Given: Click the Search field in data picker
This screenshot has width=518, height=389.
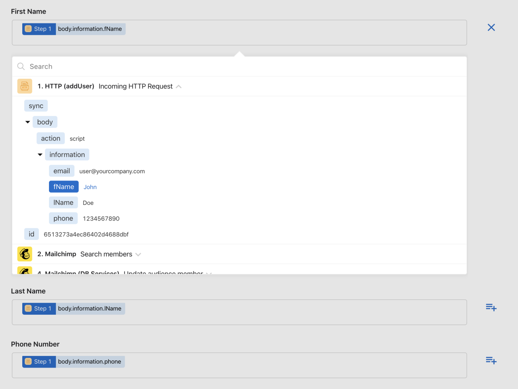Looking at the screenshot, I should point(240,66).
